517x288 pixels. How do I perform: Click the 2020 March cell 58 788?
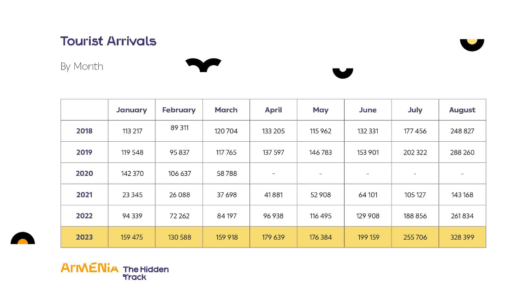click(226, 173)
